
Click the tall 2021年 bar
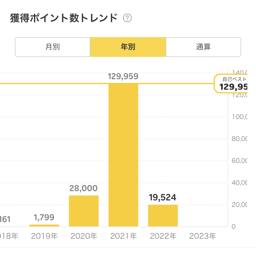coord(123,155)
